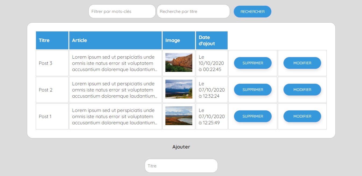
Task: Focus the 'Filtrer par mots-clés' field
Action: point(122,12)
